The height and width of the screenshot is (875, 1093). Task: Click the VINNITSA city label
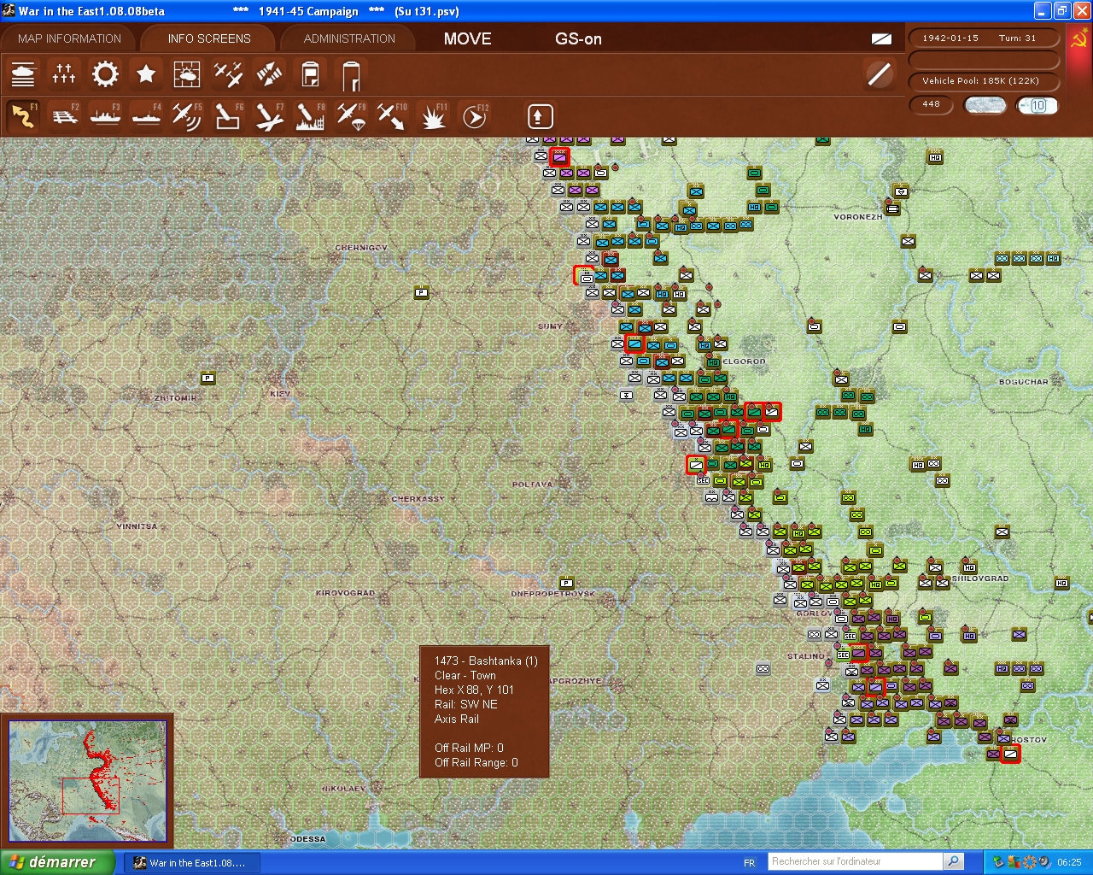tap(137, 526)
